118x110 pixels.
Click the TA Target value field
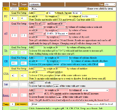tap(23, 53)
